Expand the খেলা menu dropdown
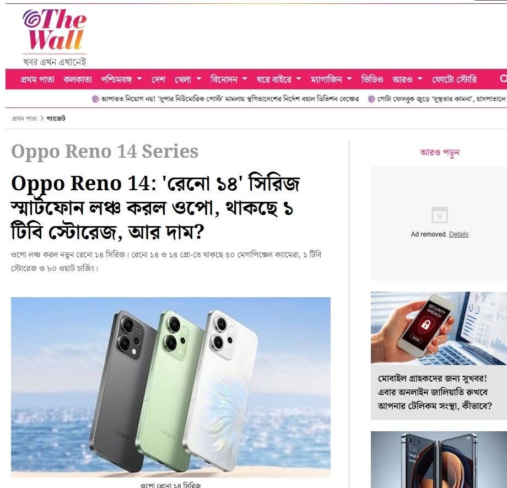The height and width of the screenshot is (488, 507). 199,79
